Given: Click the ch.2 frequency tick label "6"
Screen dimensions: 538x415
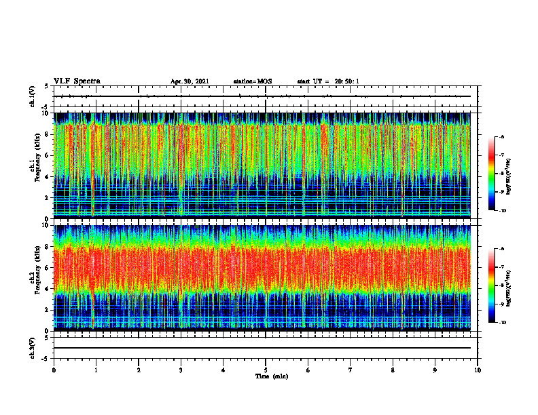Looking at the screenshot, I should point(48,268).
